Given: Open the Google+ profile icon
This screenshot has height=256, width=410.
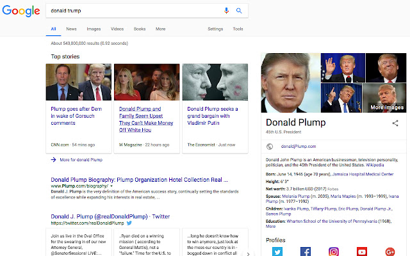Looking at the screenshot, I should click(390, 252).
